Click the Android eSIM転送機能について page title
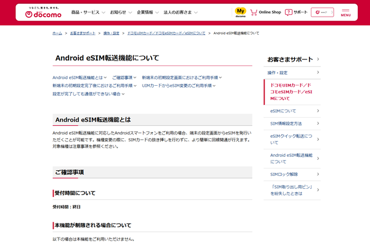370x250 pixels. 107,58
